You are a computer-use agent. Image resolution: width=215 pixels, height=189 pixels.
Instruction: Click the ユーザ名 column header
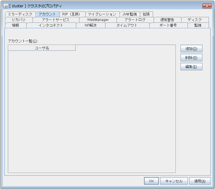tap(42, 48)
